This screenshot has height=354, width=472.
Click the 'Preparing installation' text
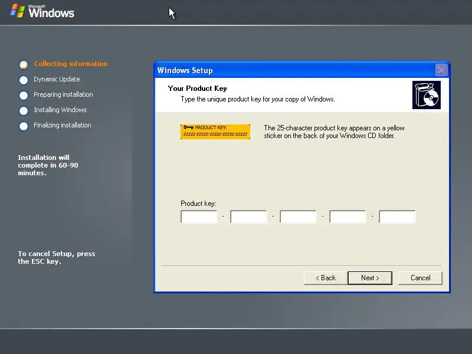63,94
